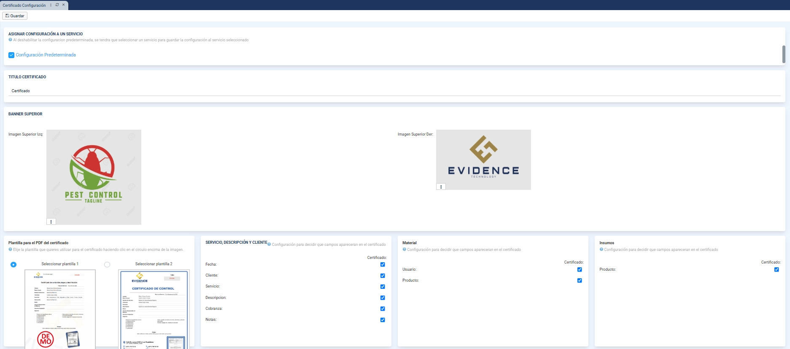
Task: Click the "Insumos" panel heading
Action: (607, 243)
